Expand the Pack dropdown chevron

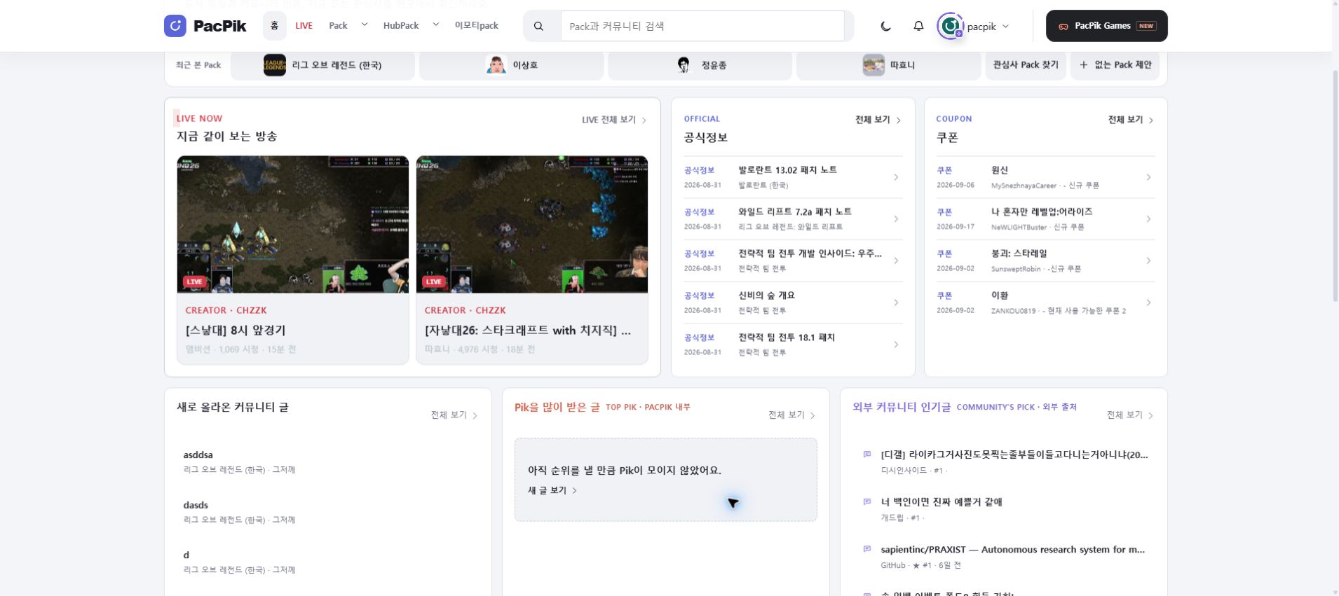(364, 25)
